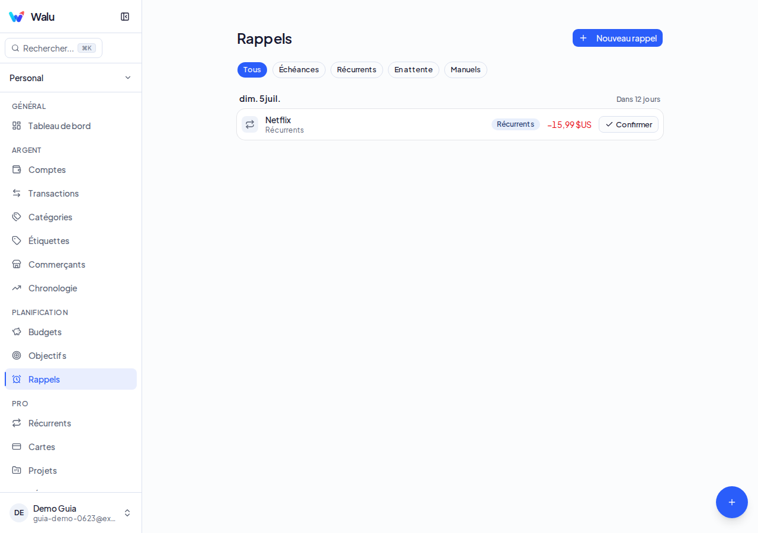758x533 pixels.
Task: Select the Manuels filter tab
Action: click(465, 70)
